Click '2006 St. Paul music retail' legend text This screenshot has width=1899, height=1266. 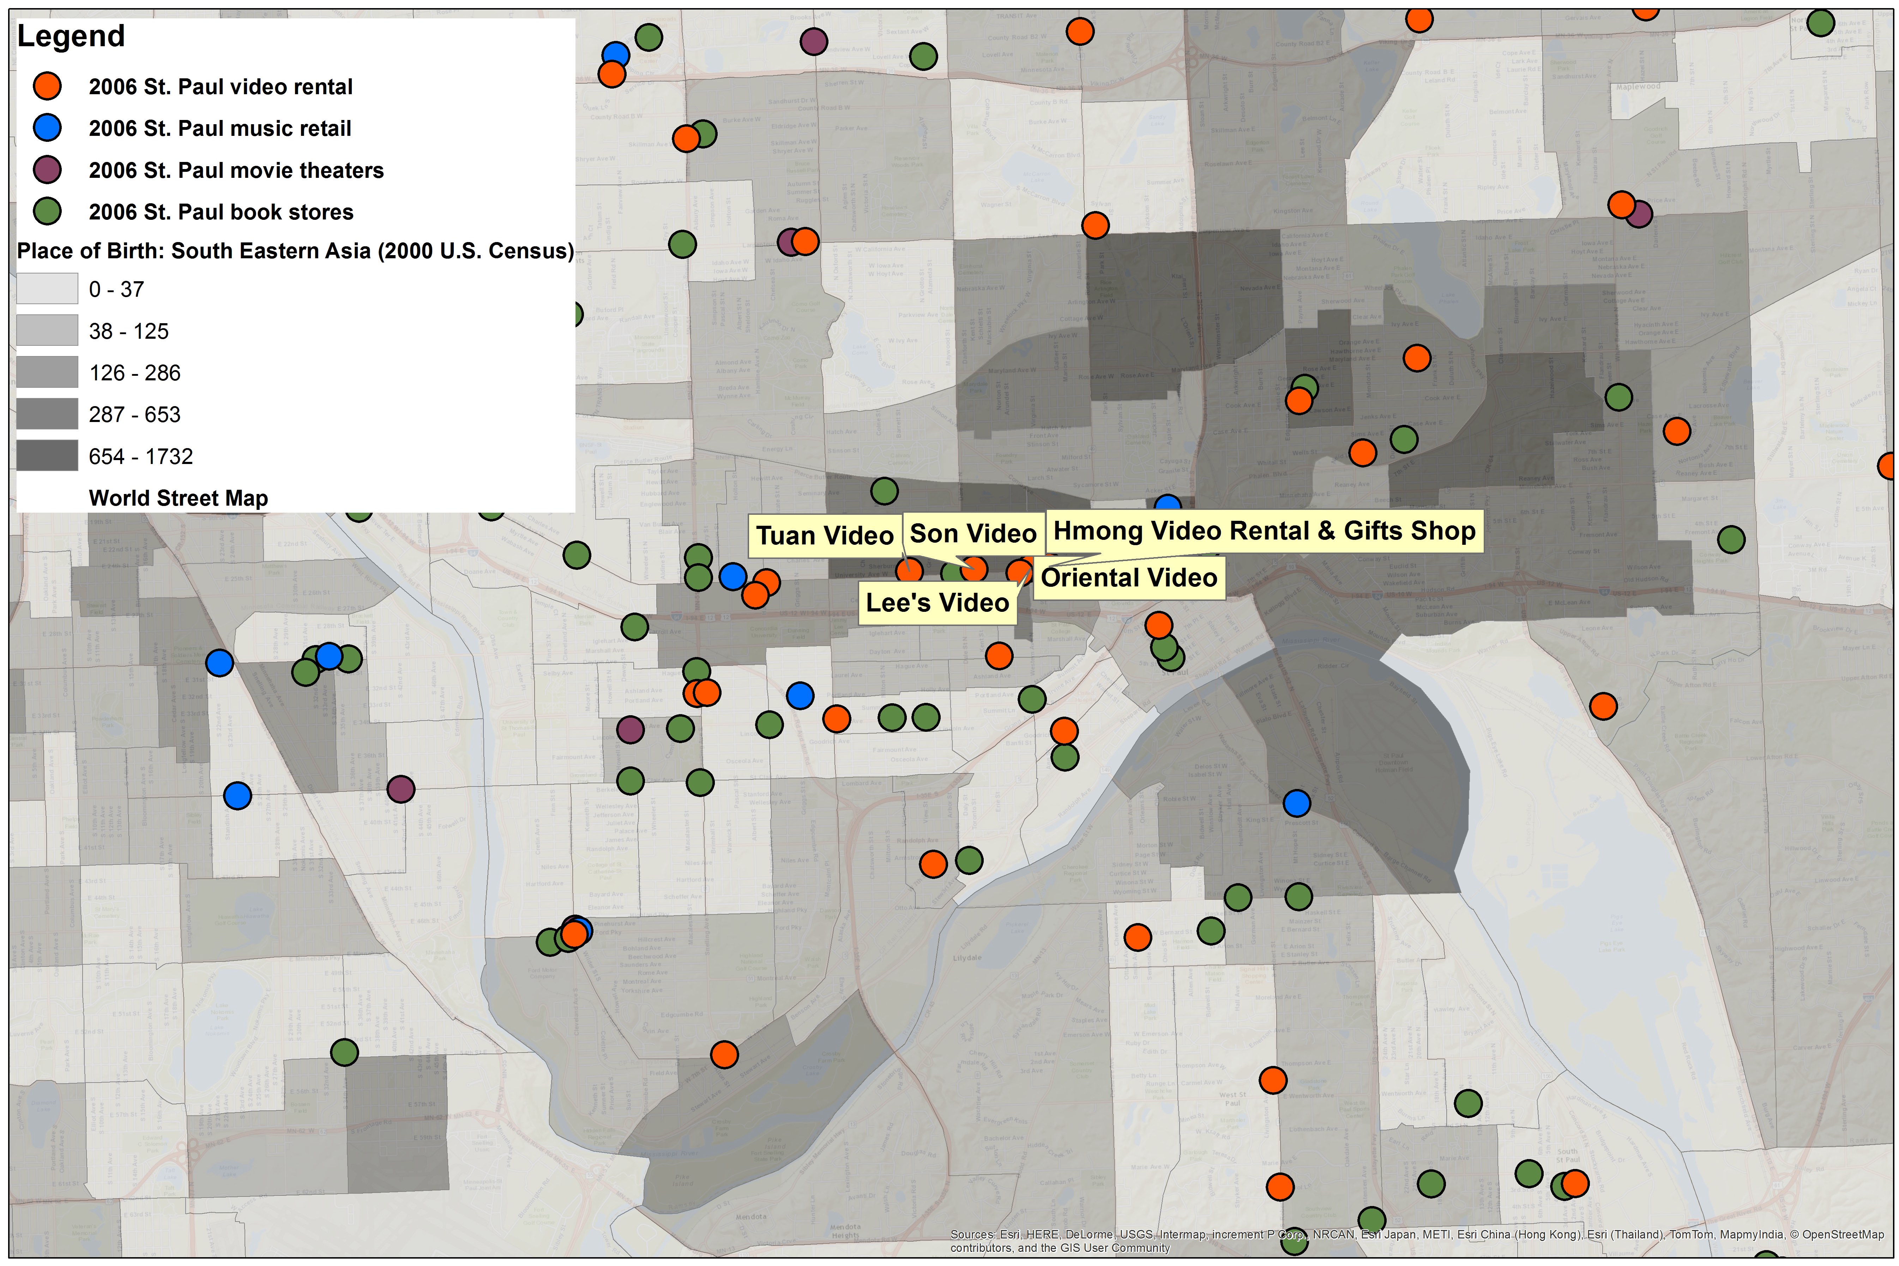[x=219, y=128]
